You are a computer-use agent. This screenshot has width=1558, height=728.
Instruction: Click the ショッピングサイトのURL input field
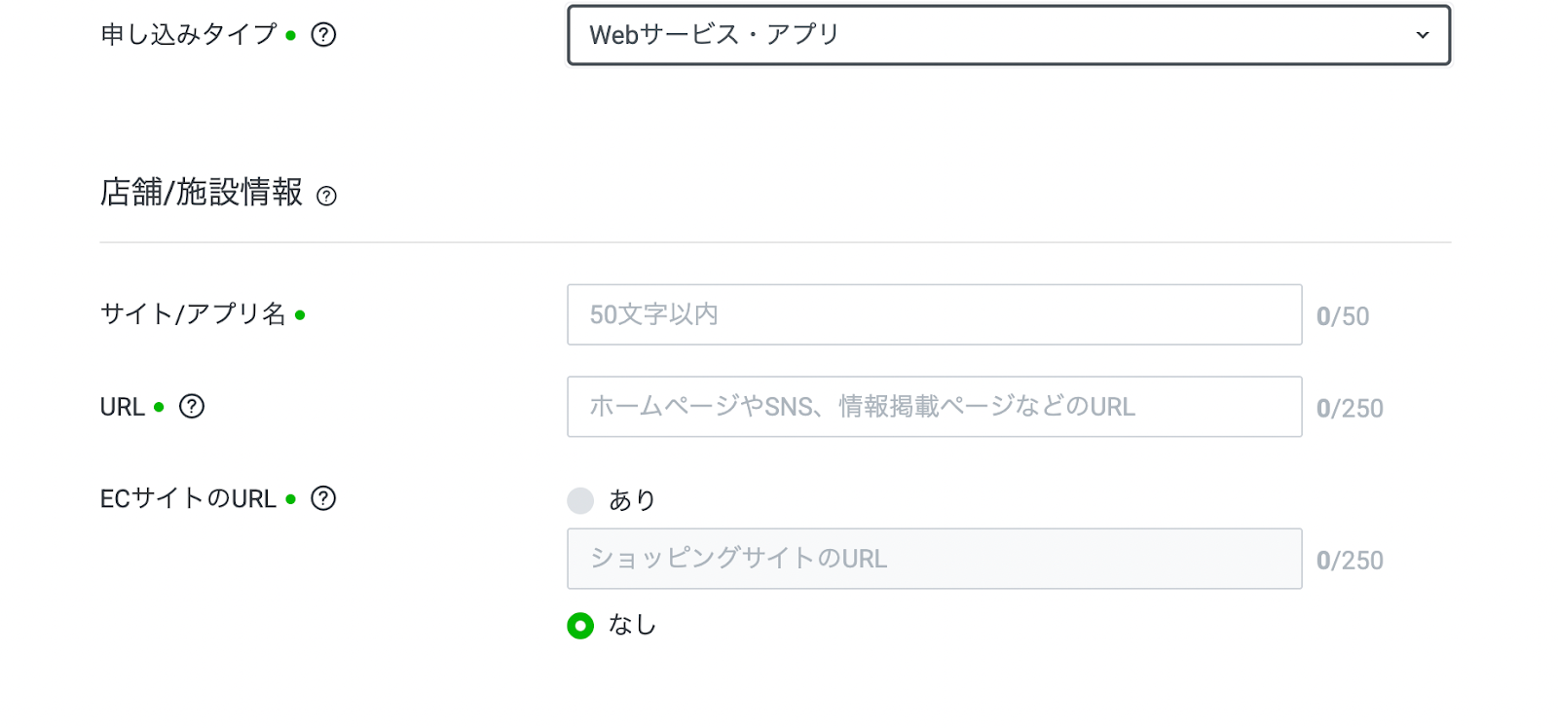(x=934, y=559)
